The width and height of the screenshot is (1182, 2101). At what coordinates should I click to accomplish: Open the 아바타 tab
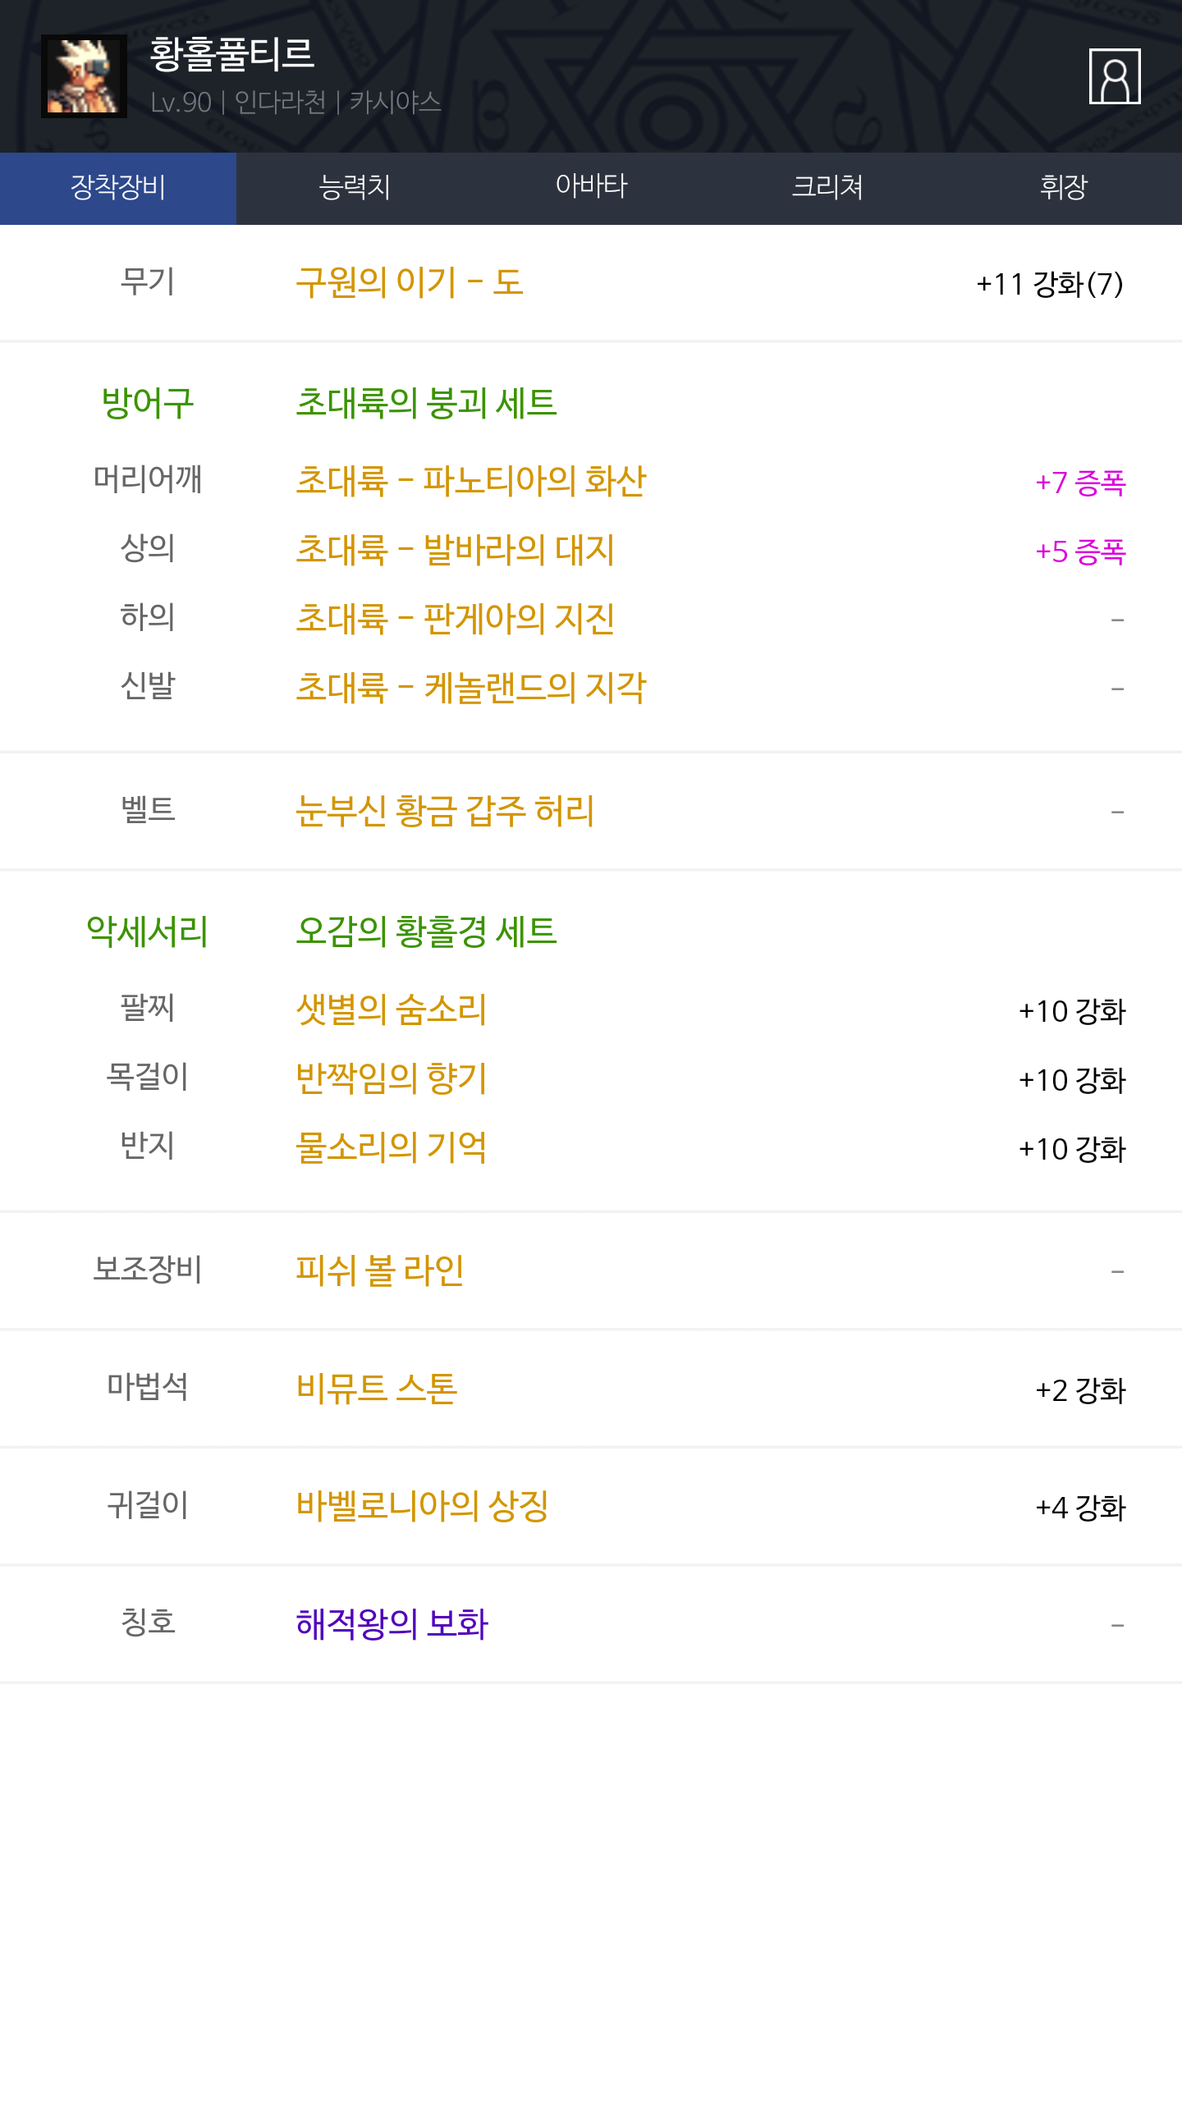(591, 188)
